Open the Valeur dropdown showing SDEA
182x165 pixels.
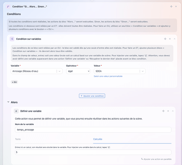coord(120,71)
